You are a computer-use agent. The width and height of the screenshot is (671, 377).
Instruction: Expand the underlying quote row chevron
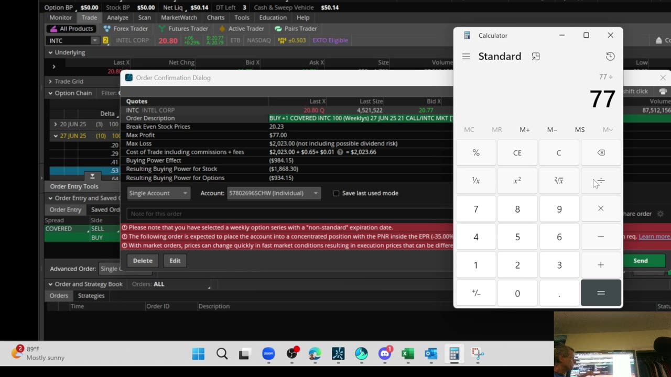(x=53, y=66)
